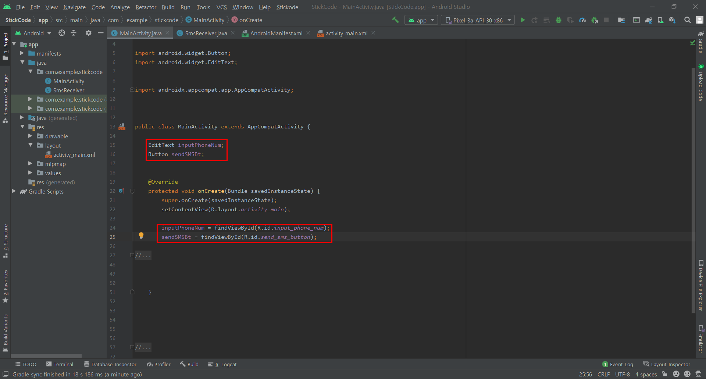
Task: Expand the java (generated) folder
Action: pyautogui.click(x=22, y=118)
